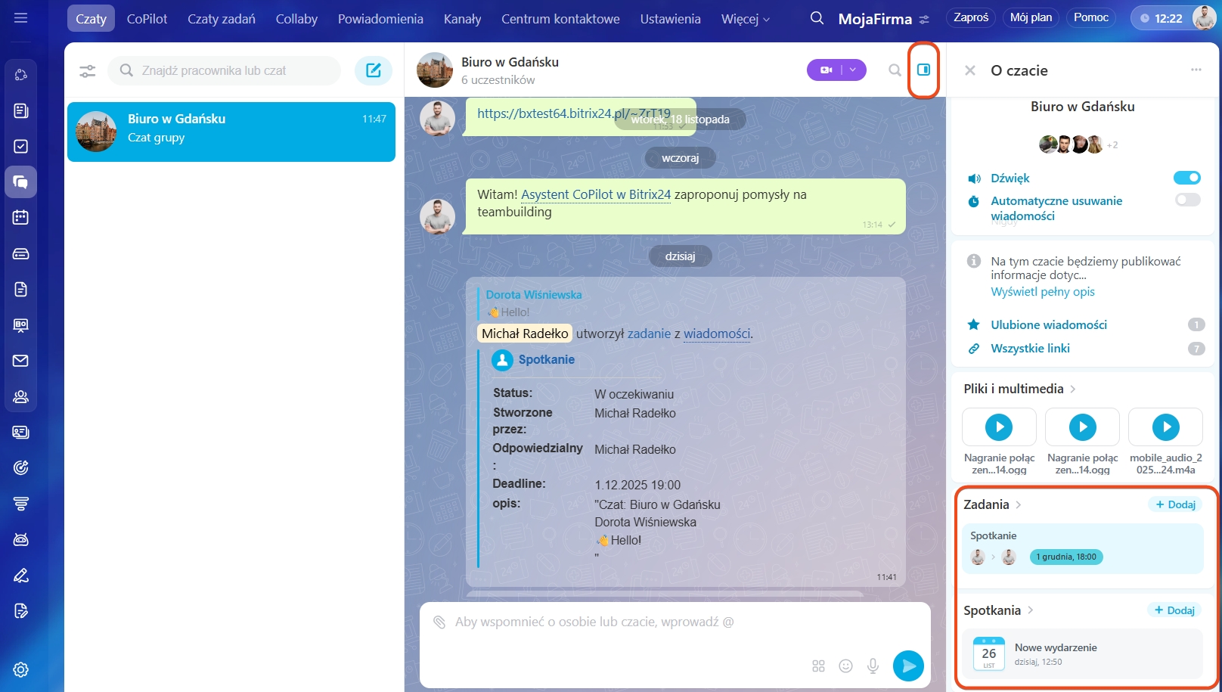The width and height of the screenshot is (1222, 692).
Task: Select the Biuro w Gdańsku chat in the list
Action: click(x=231, y=132)
